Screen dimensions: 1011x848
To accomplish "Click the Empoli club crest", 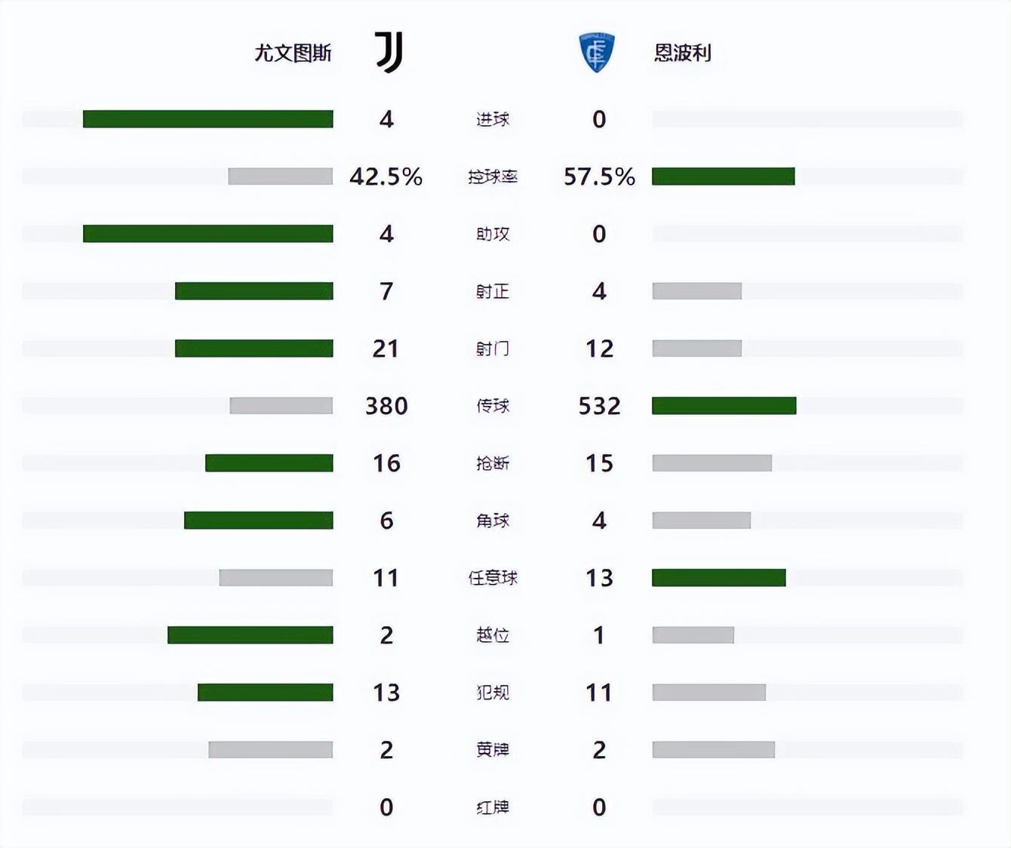I will click(596, 52).
